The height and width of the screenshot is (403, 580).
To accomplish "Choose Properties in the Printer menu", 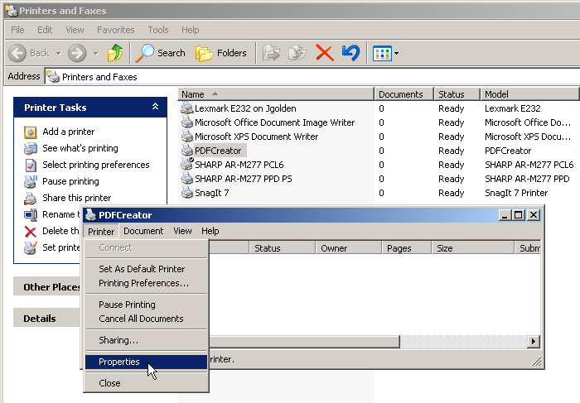I will pyautogui.click(x=119, y=362).
